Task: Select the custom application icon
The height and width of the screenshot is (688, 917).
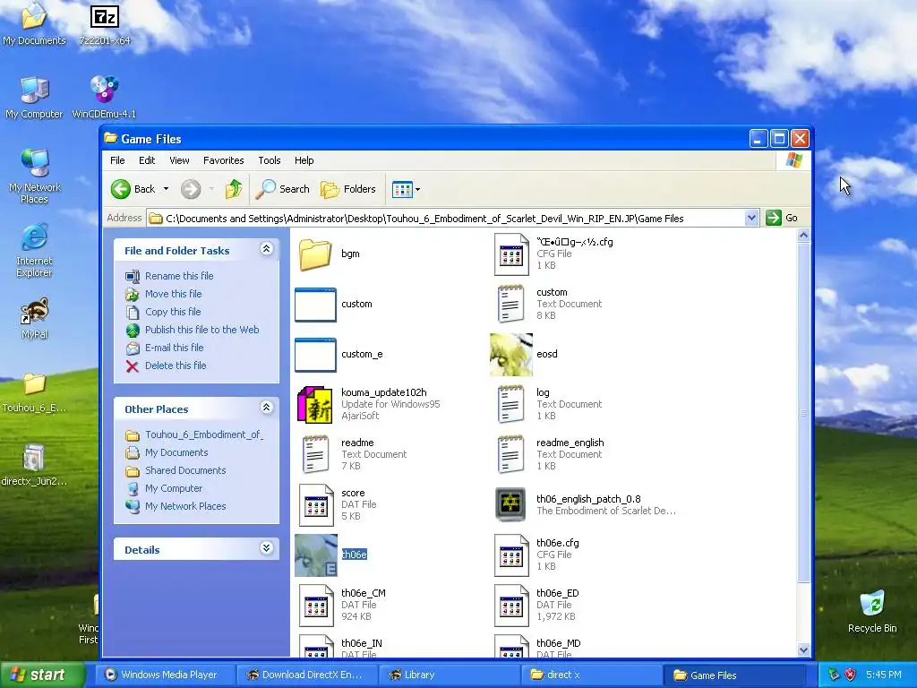Action: pyautogui.click(x=315, y=305)
